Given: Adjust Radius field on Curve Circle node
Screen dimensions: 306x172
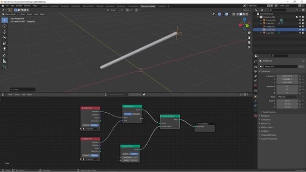Looking at the screenshot, I should coord(130,161).
